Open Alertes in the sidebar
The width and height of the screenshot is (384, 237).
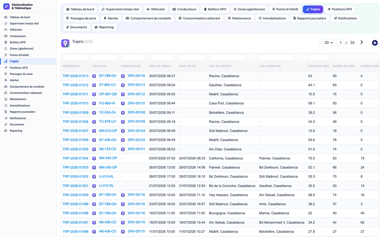[14, 80]
